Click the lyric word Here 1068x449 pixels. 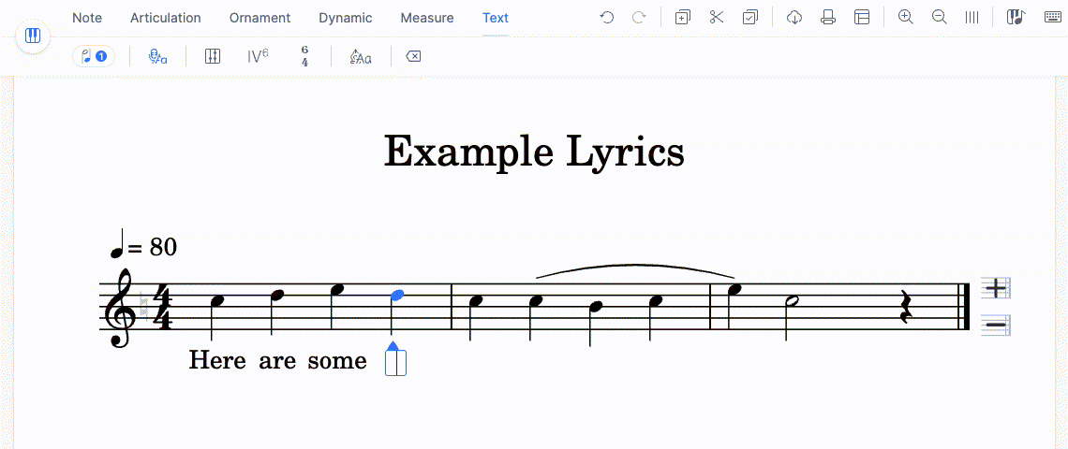pyautogui.click(x=216, y=360)
